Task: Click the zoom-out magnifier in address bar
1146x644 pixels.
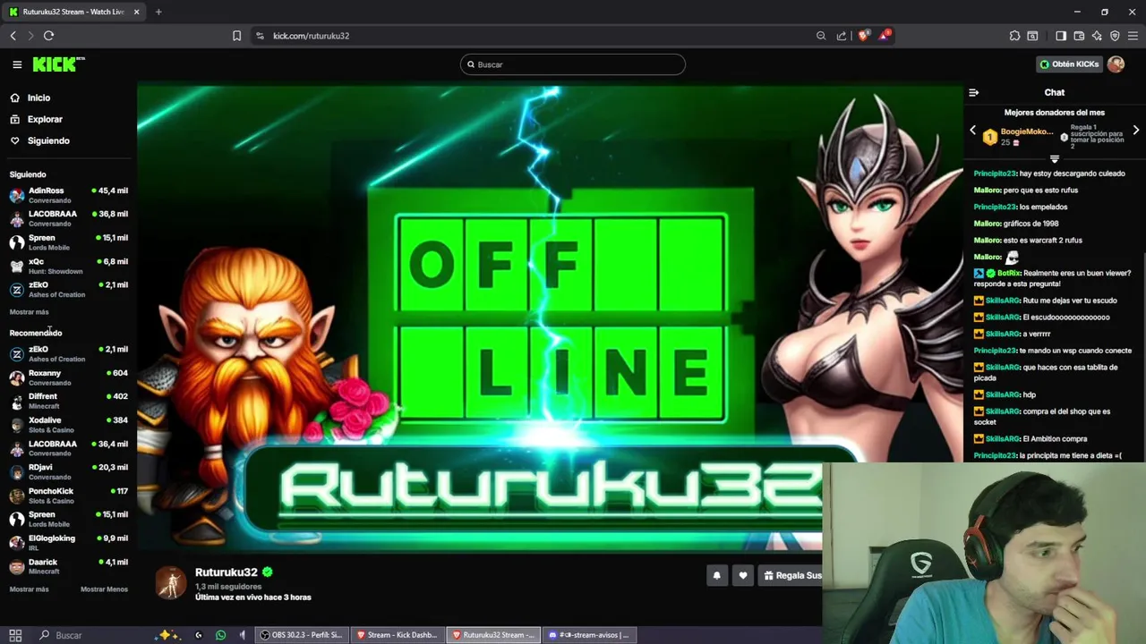Action: (x=821, y=36)
